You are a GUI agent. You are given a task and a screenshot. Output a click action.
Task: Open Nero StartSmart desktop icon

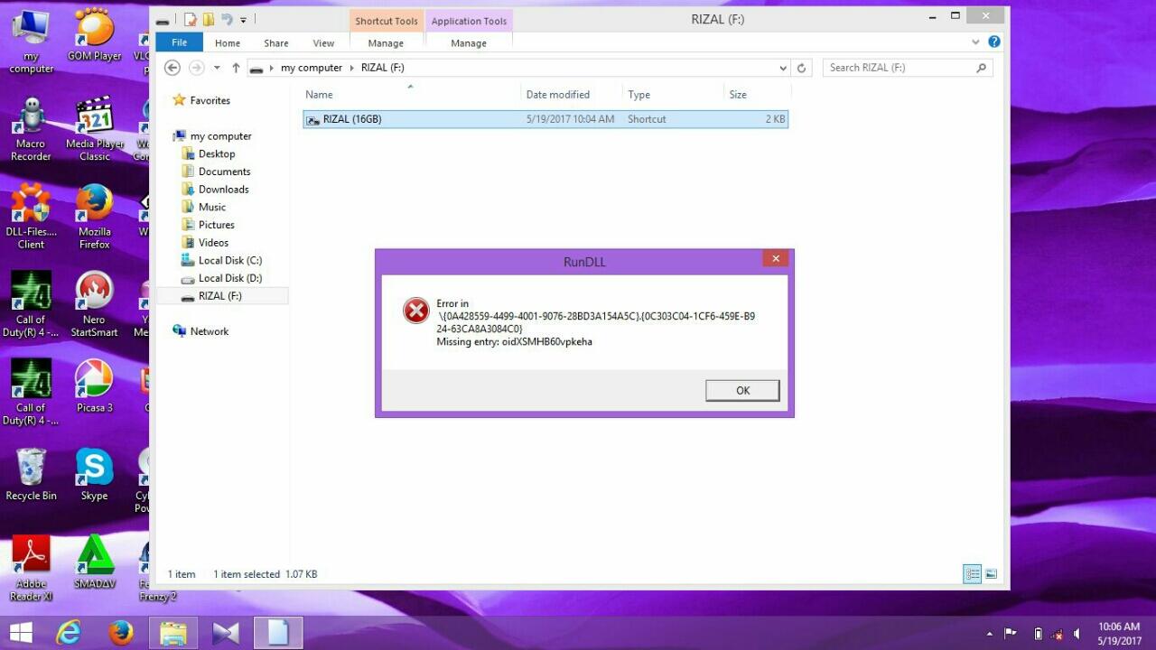pos(94,305)
